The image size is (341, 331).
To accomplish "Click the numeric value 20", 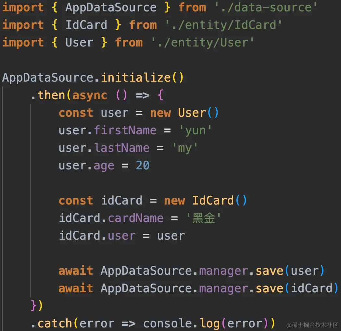I will tap(143, 165).
